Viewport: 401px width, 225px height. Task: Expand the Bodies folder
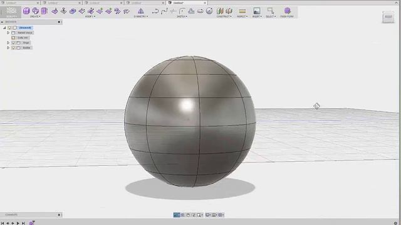8,47
